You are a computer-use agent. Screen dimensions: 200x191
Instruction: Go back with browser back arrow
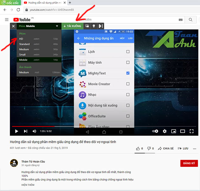pos(5,10)
